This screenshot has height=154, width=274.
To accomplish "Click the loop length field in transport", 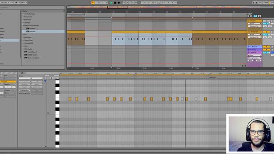I will click(171, 3).
